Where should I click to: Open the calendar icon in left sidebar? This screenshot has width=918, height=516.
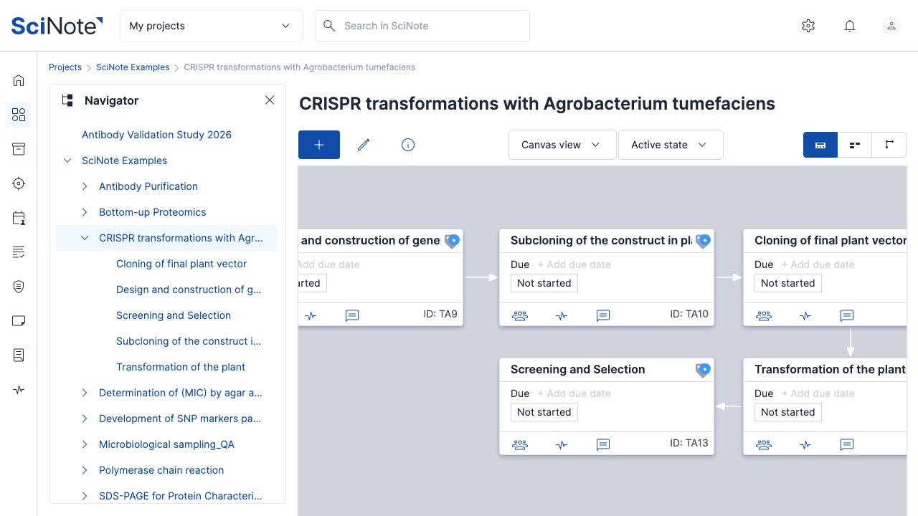pyautogui.click(x=19, y=218)
